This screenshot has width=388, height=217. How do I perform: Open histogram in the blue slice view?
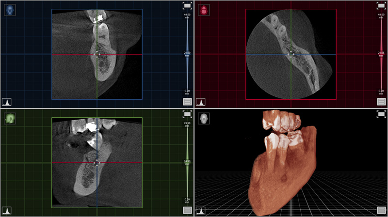coord(7,102)
